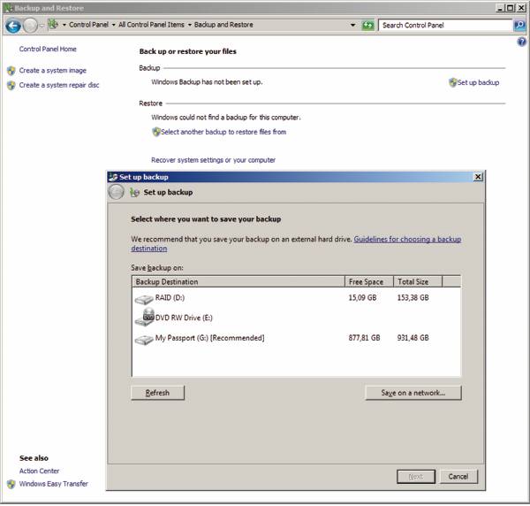Click shield icon beside Create a system image
This screenshot has width=530, height=506.
pyautogui.click(x=11, y=71)
